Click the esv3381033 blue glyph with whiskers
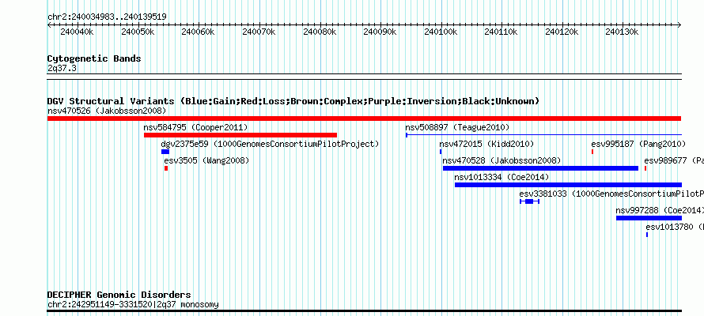 tap(529, 201)
